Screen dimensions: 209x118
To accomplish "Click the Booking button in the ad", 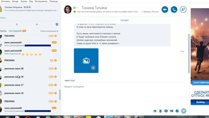I will click(x=200, y=102).
